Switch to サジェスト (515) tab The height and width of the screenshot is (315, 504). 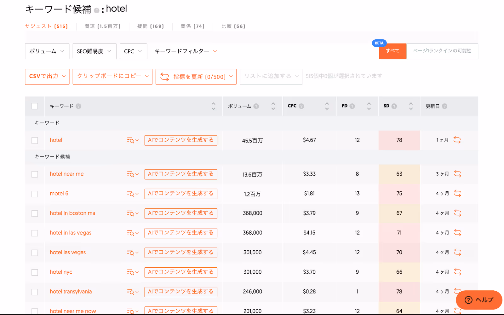47,26
